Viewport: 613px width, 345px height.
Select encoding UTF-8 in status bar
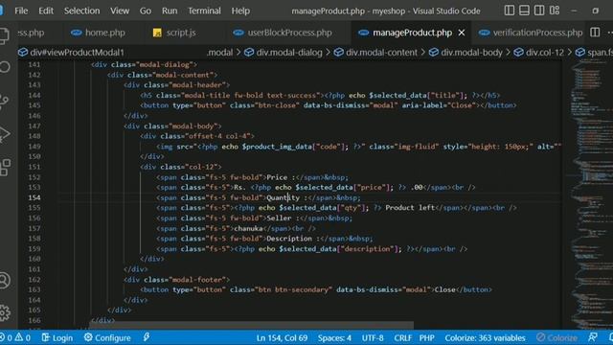(x=373, y=337)
